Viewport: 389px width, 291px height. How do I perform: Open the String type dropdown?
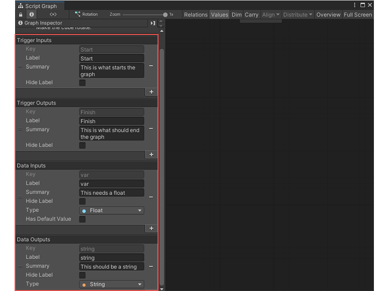click(111, 284)
